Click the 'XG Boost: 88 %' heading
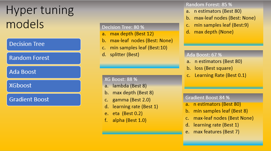Viewport: 271px width, 151px height. 121,79
